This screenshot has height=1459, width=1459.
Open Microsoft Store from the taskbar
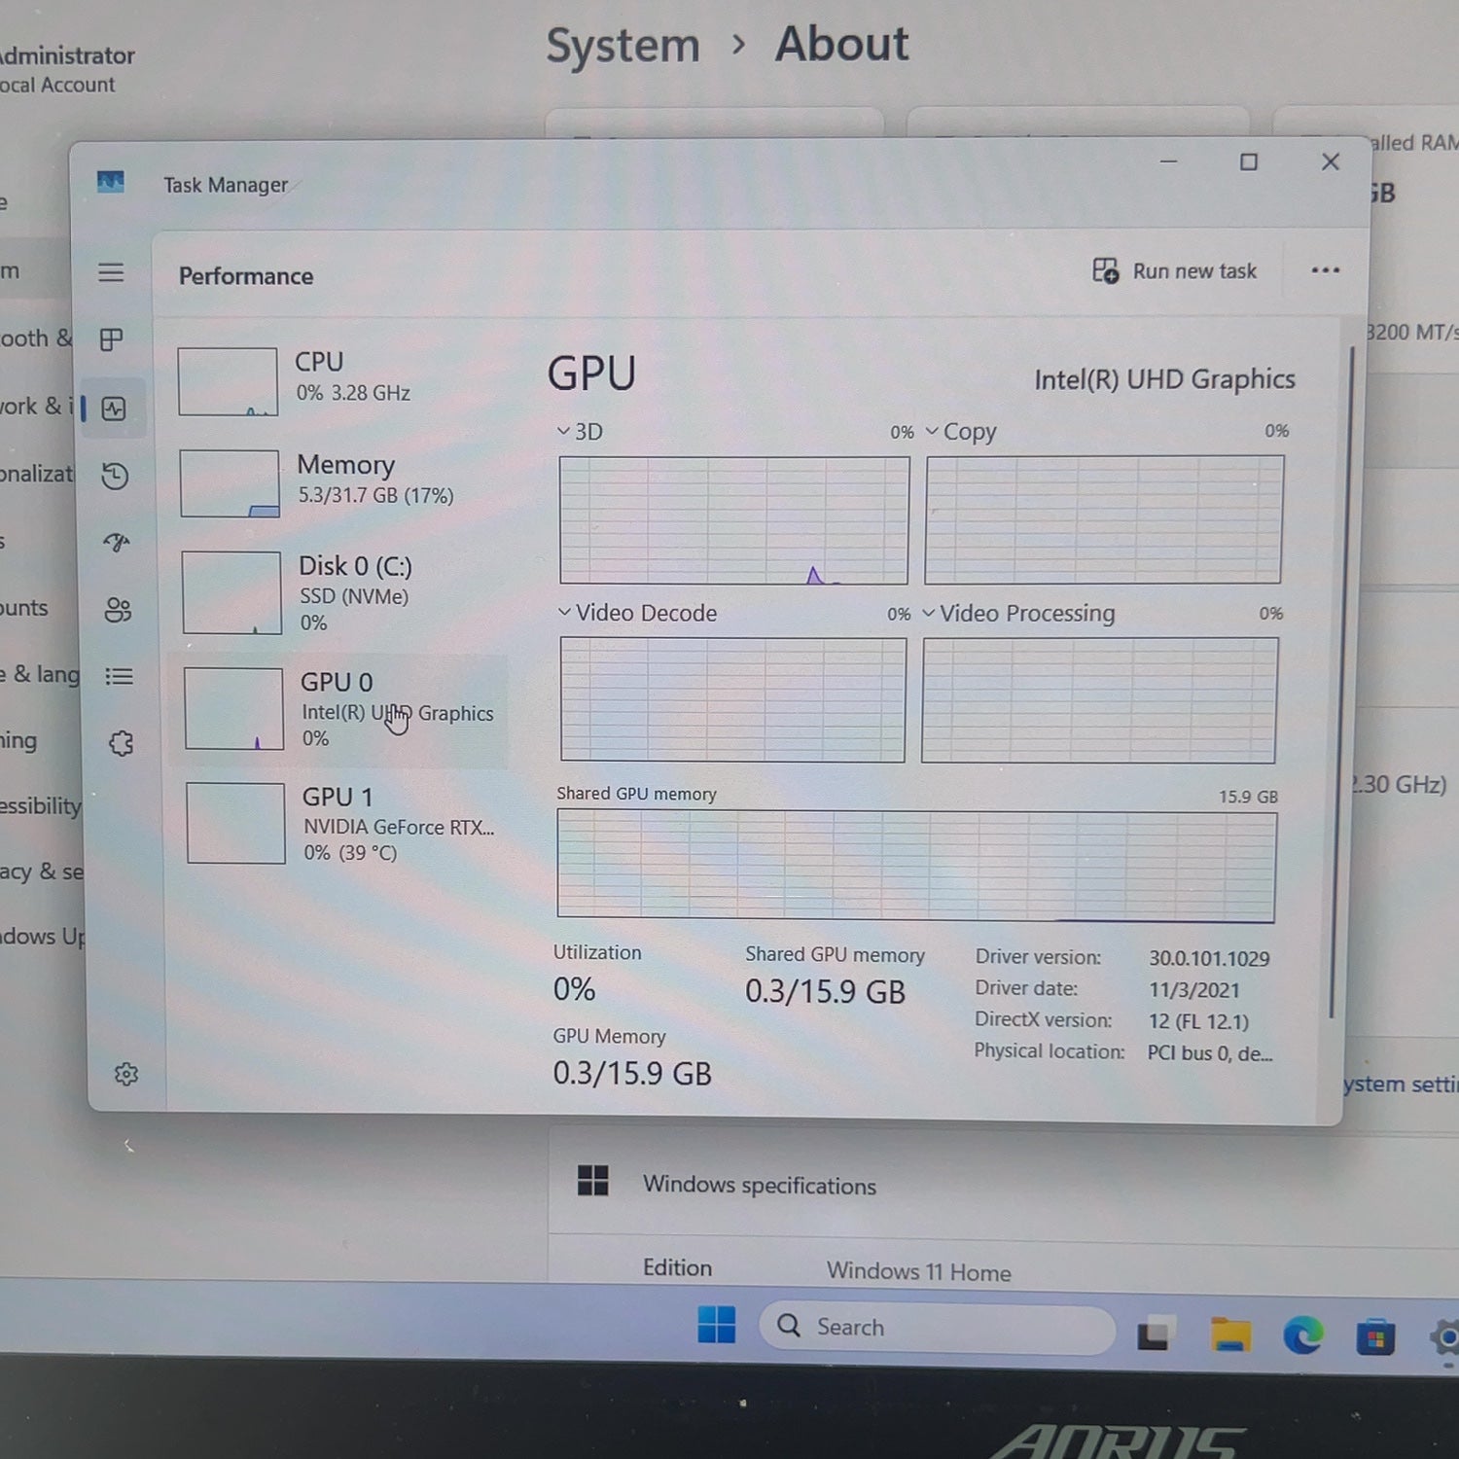pyautogui.click(x=1375, y=1337)
